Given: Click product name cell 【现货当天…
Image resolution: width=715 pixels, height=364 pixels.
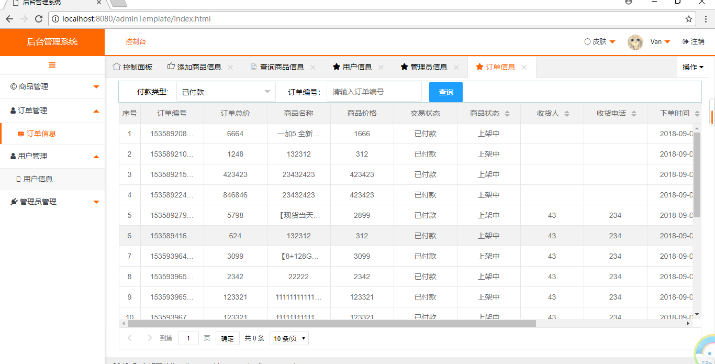Looking at the screenshot, I should 299,215.
